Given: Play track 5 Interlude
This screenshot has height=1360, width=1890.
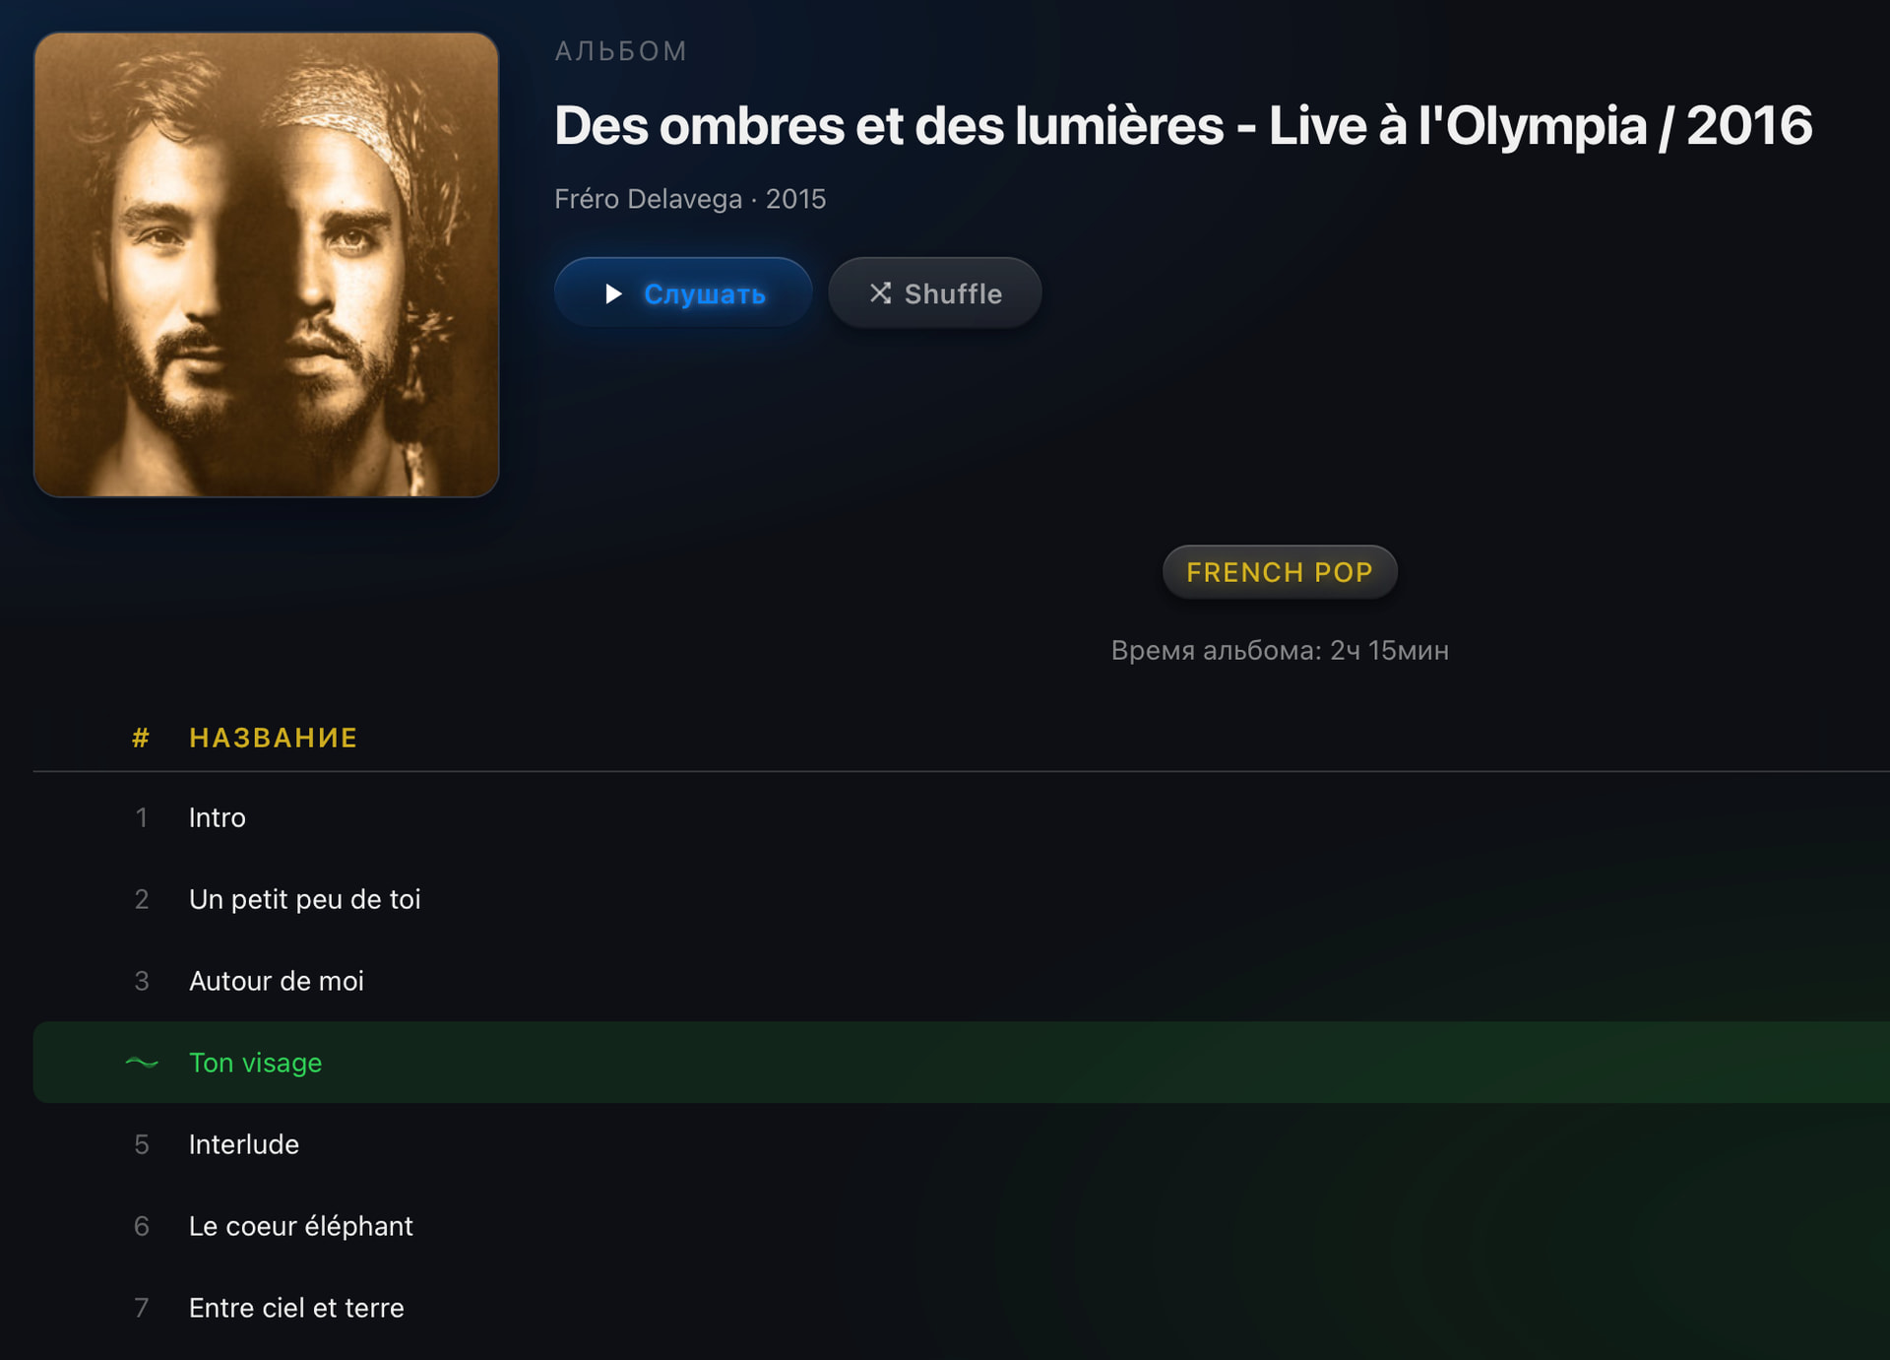Looking at the screenshot, I should click(962, 1144).
